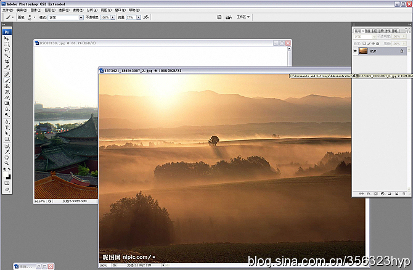This screenshot has height=270, width=413.
Task: Select the Clone Stamp tool
Action: coord(7,85)
